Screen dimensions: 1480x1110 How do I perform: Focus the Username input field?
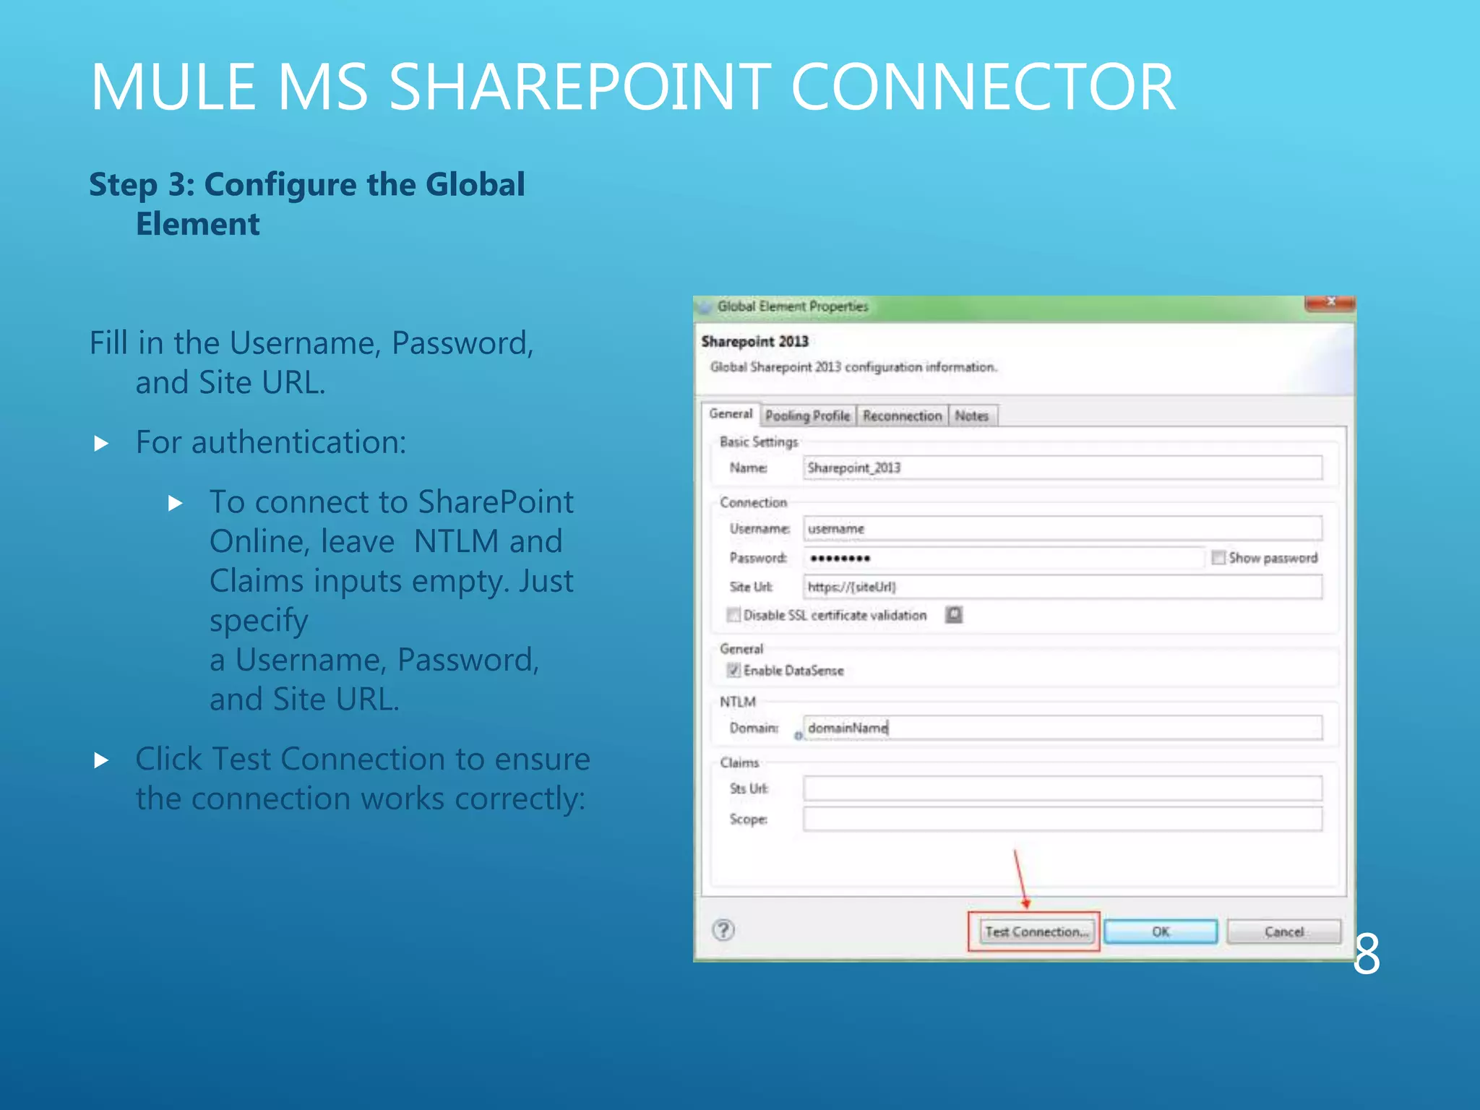coord(1062,528)
